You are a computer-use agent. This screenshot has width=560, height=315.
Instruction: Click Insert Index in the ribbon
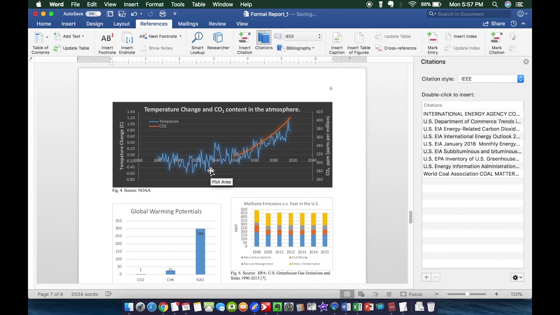pos(461,36)
